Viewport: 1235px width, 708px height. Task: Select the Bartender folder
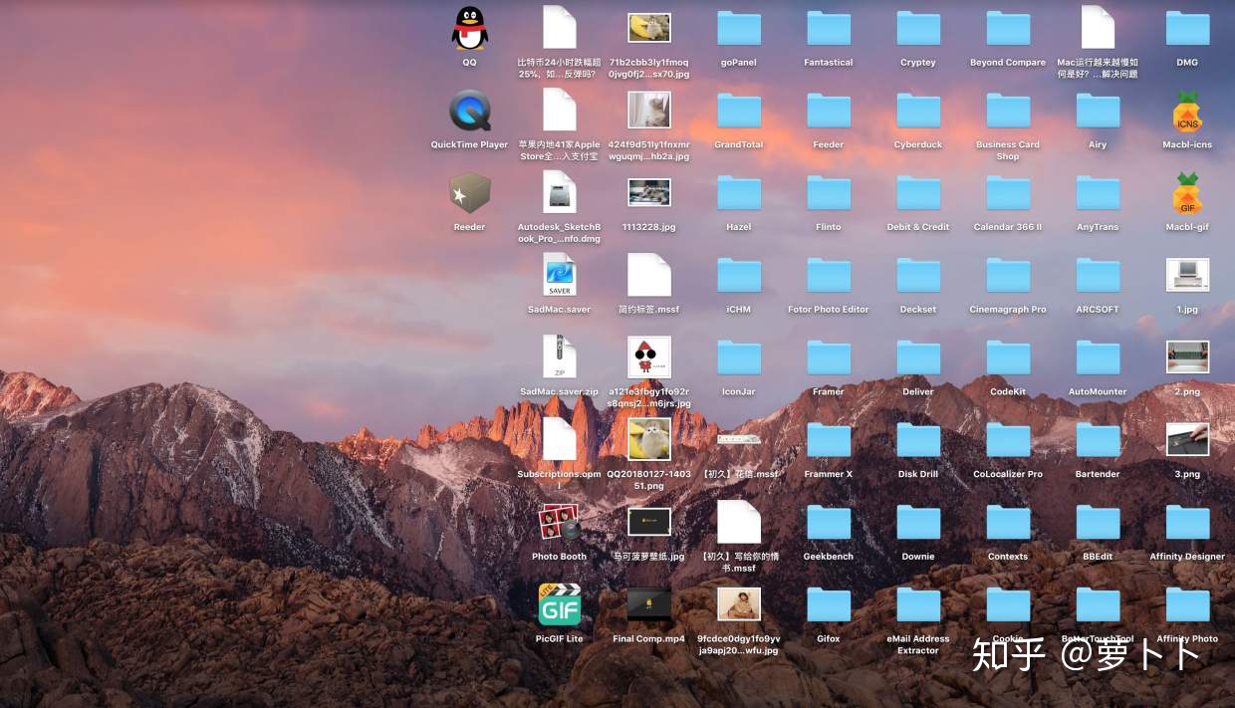pos(1098,441)
